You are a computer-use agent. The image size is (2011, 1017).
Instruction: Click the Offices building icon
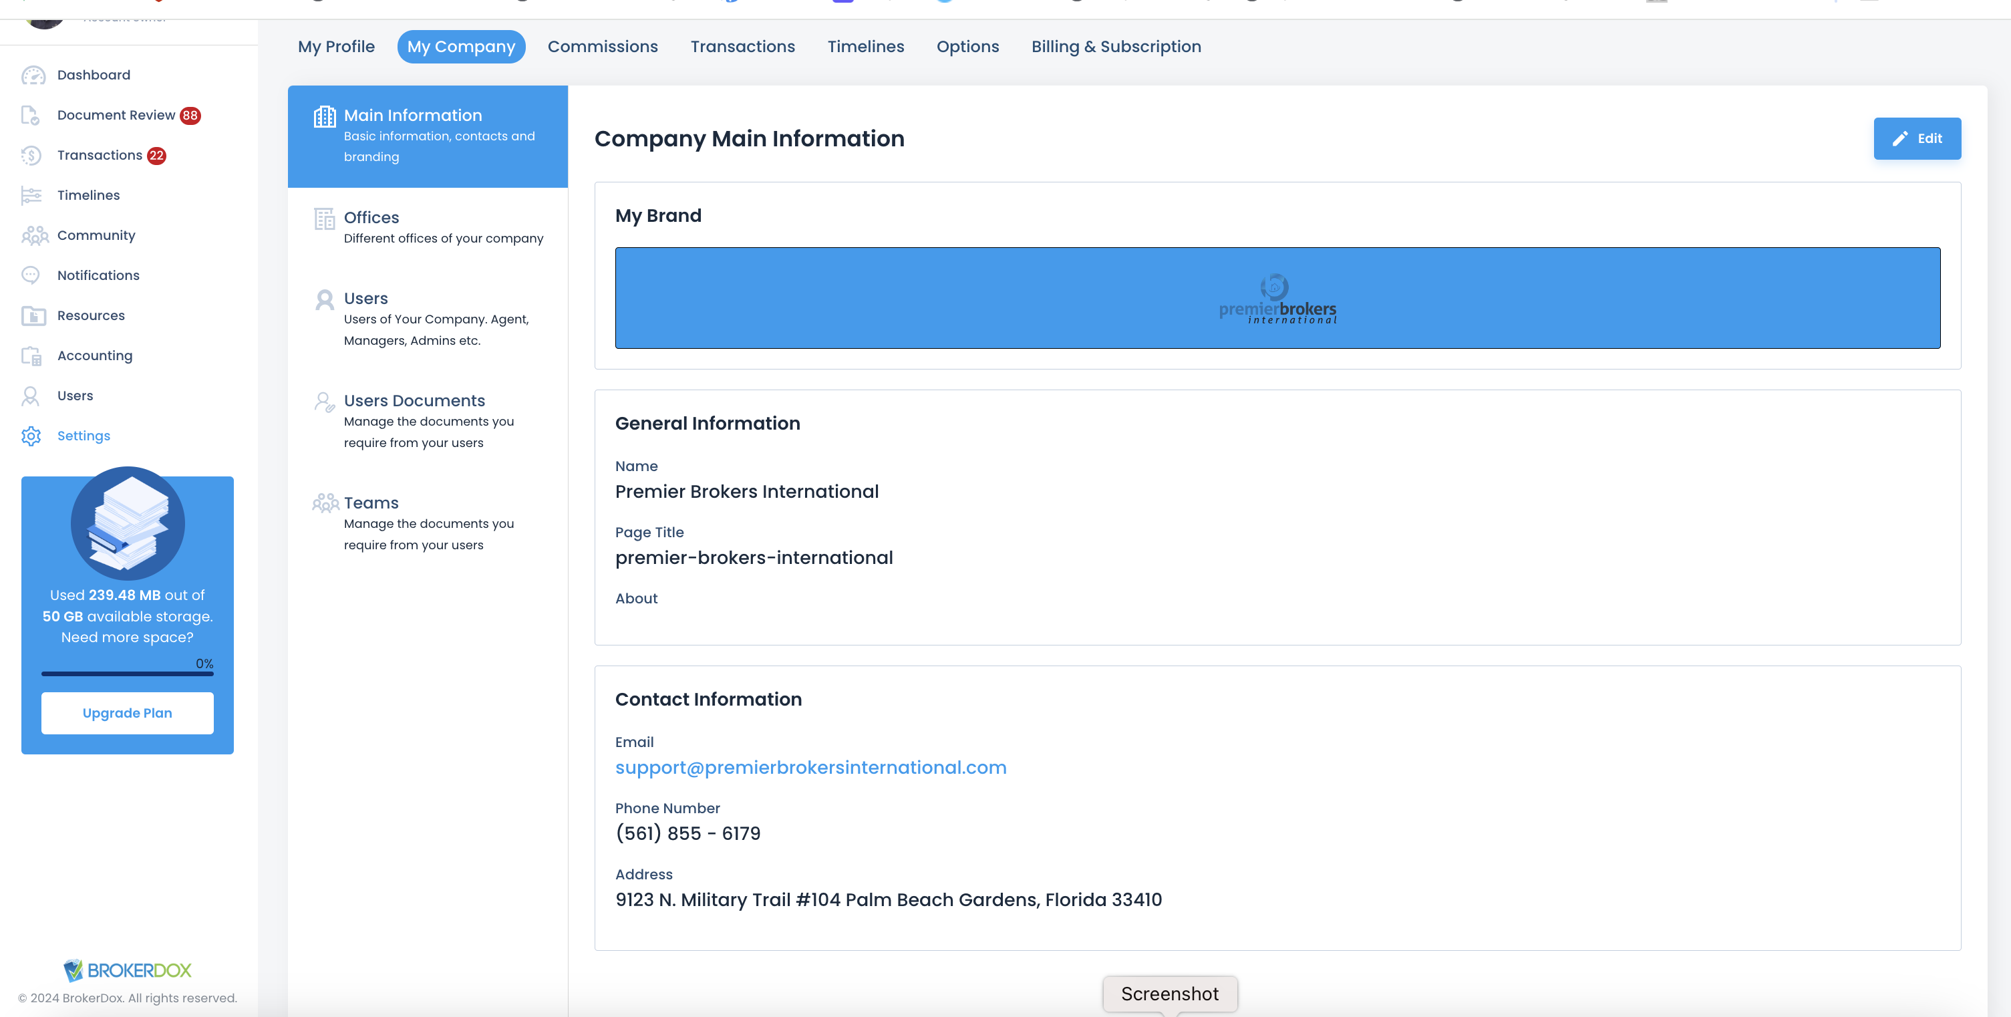325,219
